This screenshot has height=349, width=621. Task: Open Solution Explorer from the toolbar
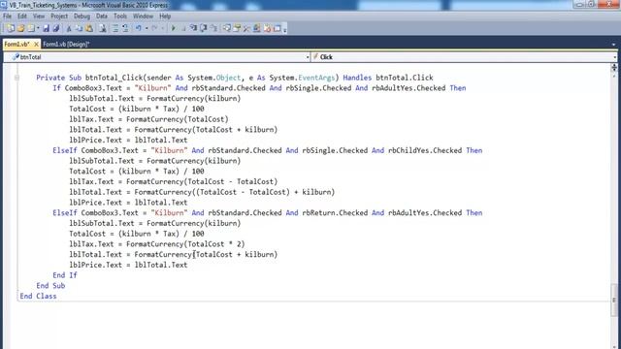pyautogui.click(x=227, y=28)
